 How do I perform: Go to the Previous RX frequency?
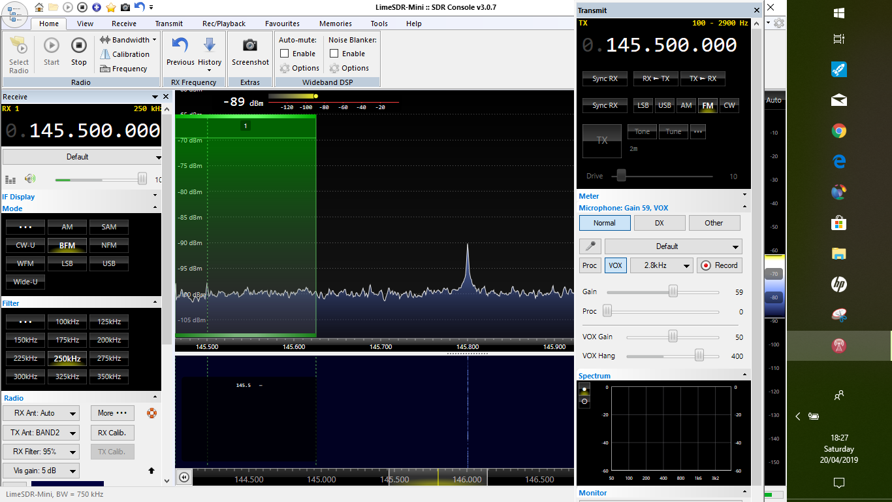click(180, 52)
